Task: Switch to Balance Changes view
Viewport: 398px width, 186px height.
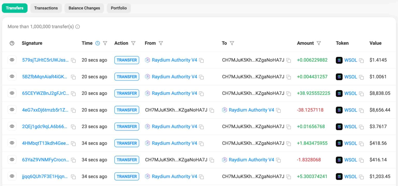Action: pyautogui.click(x=84, y=8)
